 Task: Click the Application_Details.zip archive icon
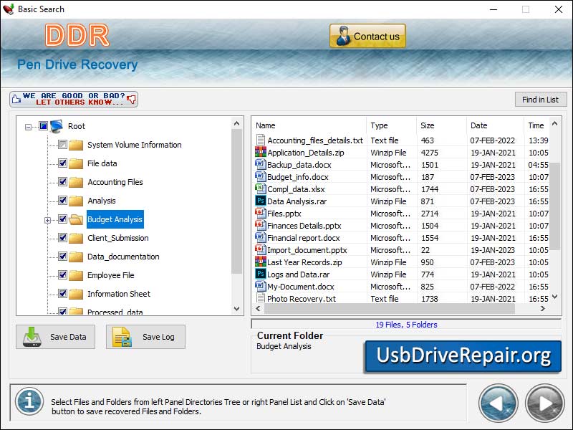coord(260,152)
